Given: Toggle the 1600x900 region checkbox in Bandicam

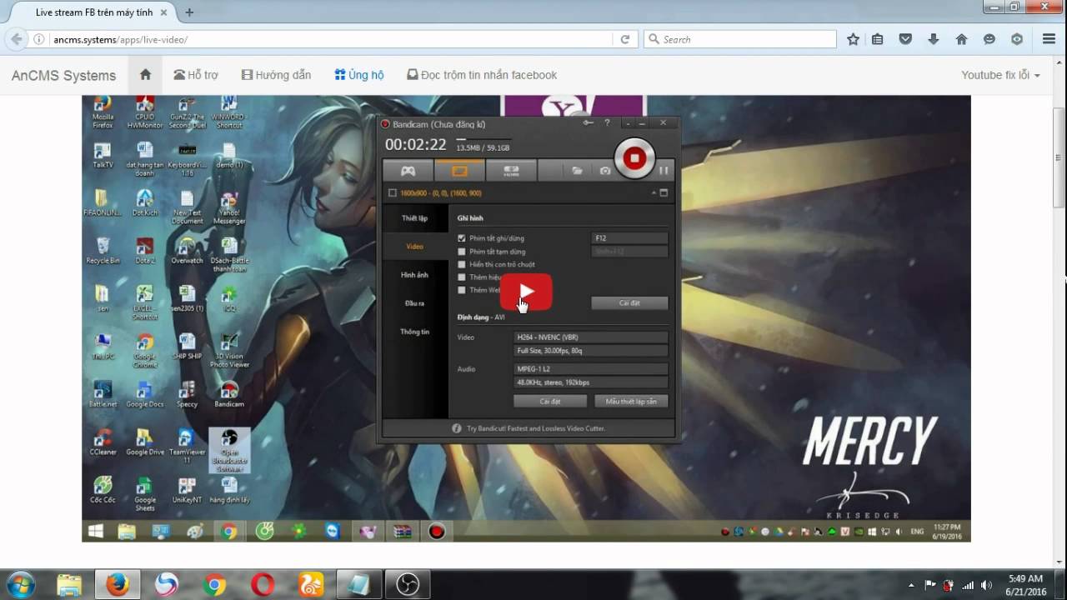Looking at the screenshot, I should tap(393, 193).
